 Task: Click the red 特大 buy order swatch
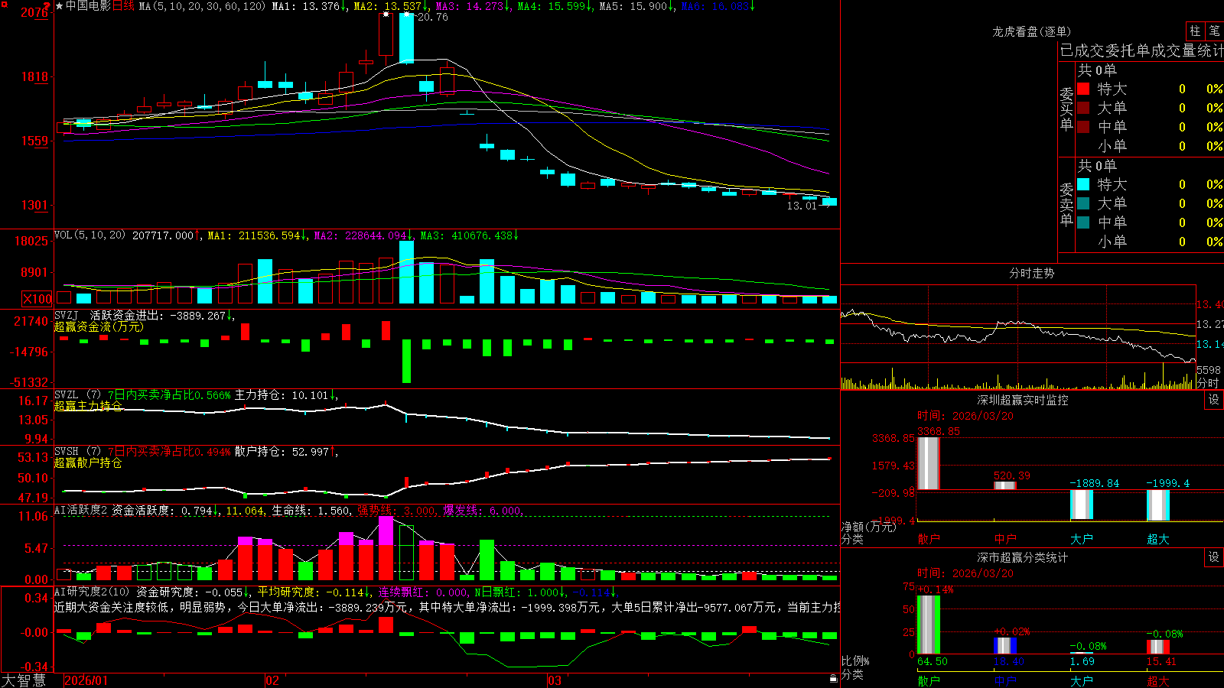coord(1083,89)
